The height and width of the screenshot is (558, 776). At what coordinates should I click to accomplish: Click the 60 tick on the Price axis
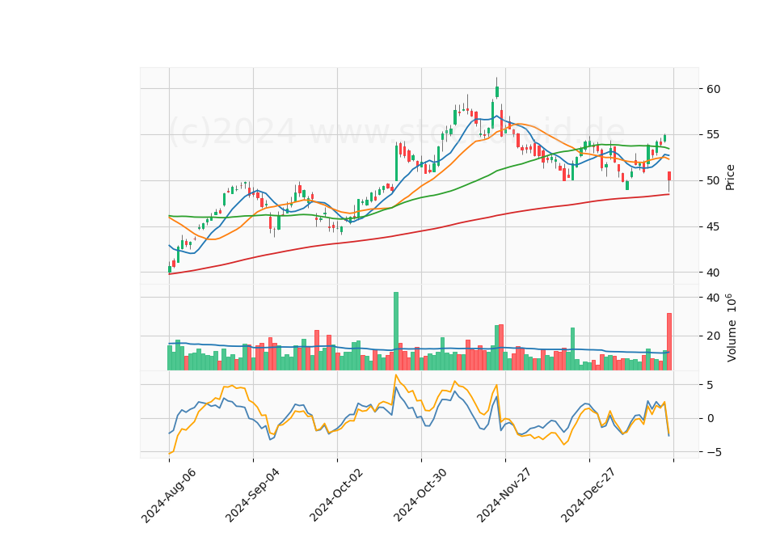[x=713, y=89]
